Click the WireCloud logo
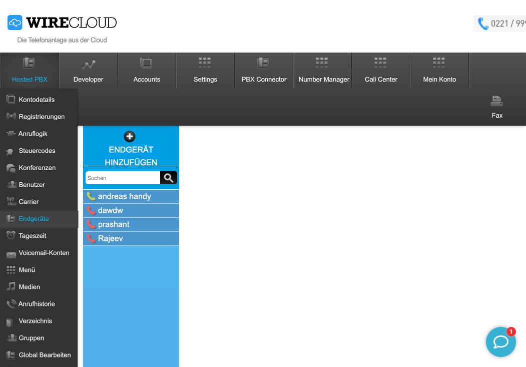The height and width of the screenshot is (367, 526). point(62,23)
